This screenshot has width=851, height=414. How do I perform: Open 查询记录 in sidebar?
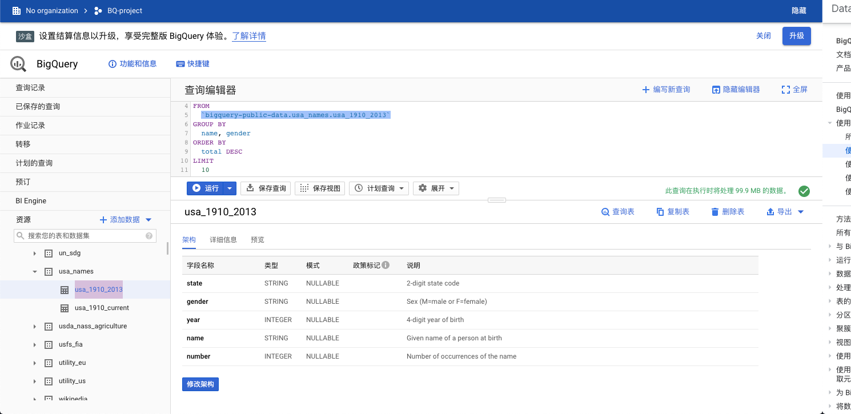[85, 88]
